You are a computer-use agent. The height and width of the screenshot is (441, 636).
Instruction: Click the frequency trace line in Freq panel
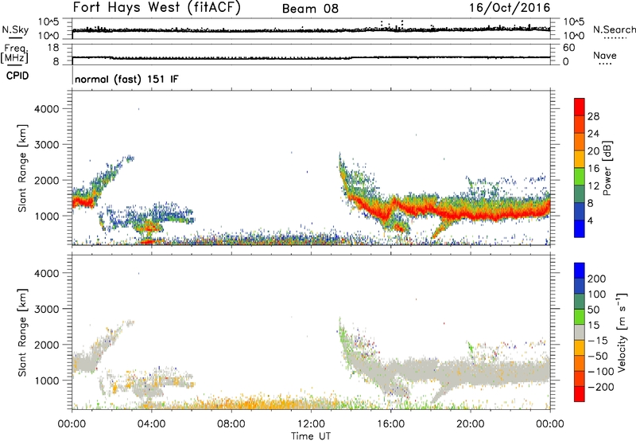(311, 57)
